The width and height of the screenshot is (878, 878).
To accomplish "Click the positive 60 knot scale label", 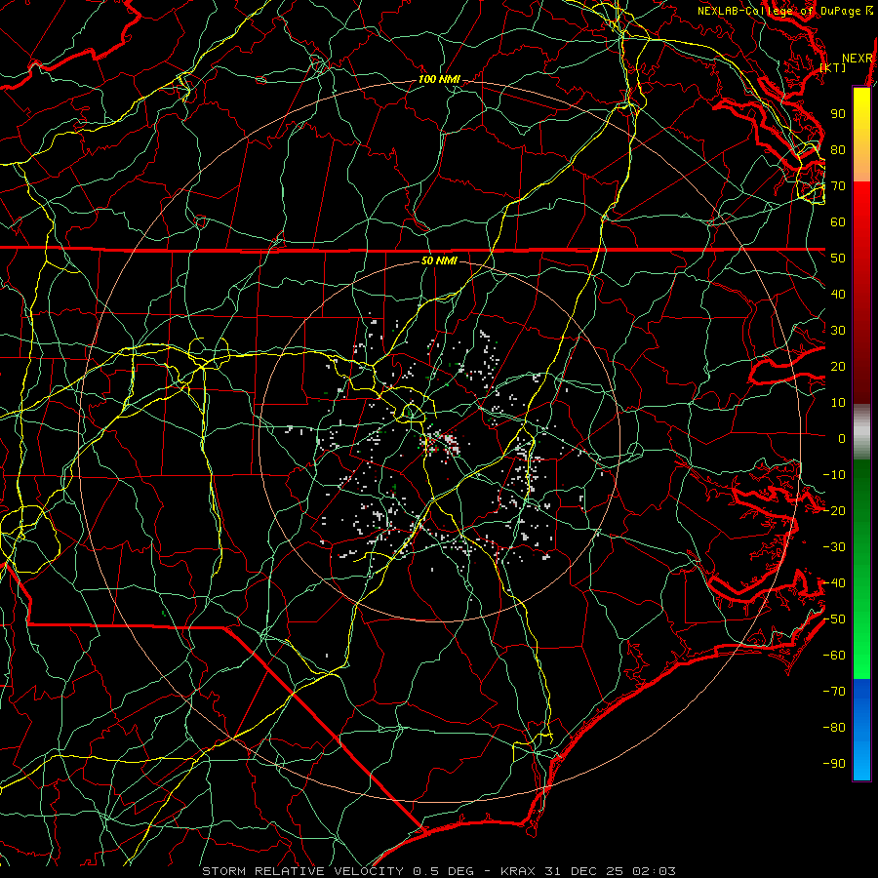I will click(x=838, y=221).
